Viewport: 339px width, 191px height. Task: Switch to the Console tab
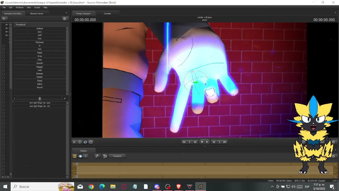[x=107, y=14]
